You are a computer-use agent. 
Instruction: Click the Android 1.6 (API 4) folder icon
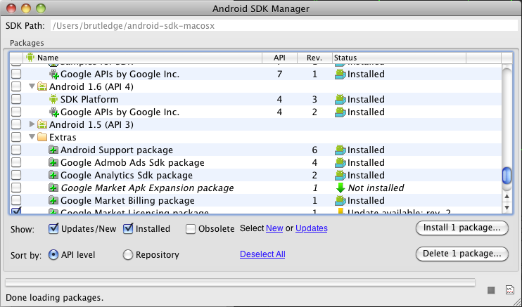click(x=42, y=86)
